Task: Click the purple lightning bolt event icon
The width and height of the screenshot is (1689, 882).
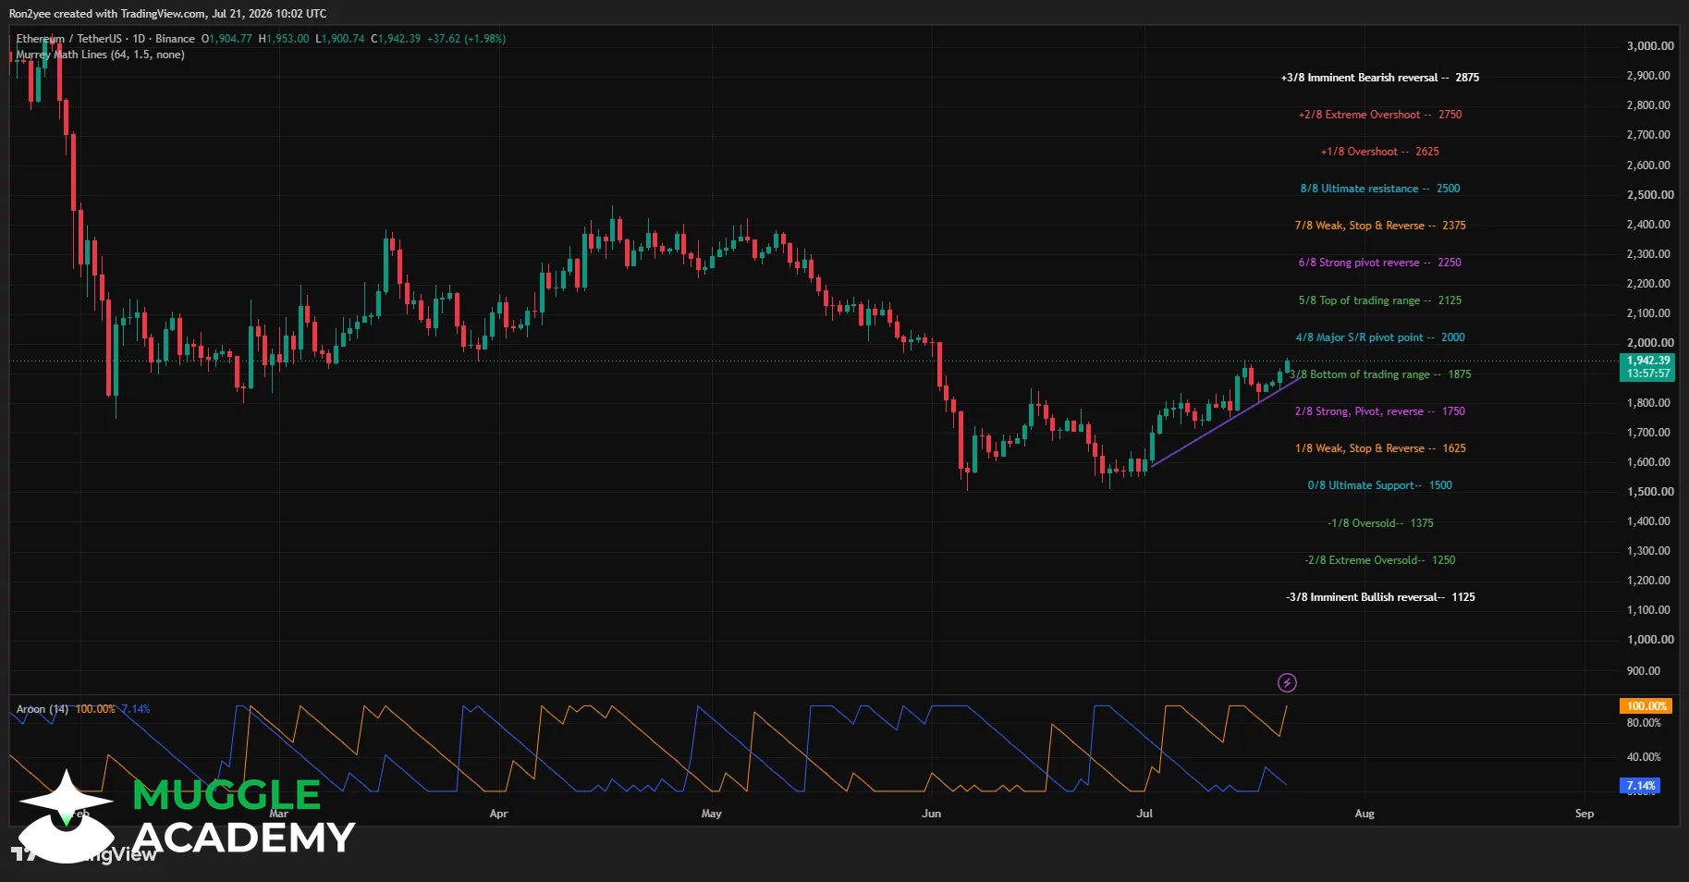Action: tap(1287, 683)
